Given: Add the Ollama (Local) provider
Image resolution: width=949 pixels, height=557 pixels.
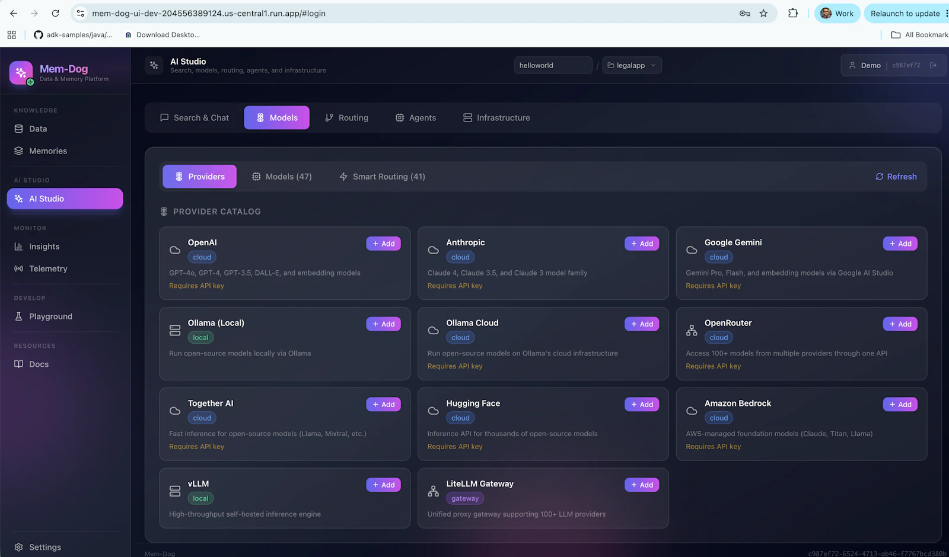Looking at the screenshot, I should (384, 324).
